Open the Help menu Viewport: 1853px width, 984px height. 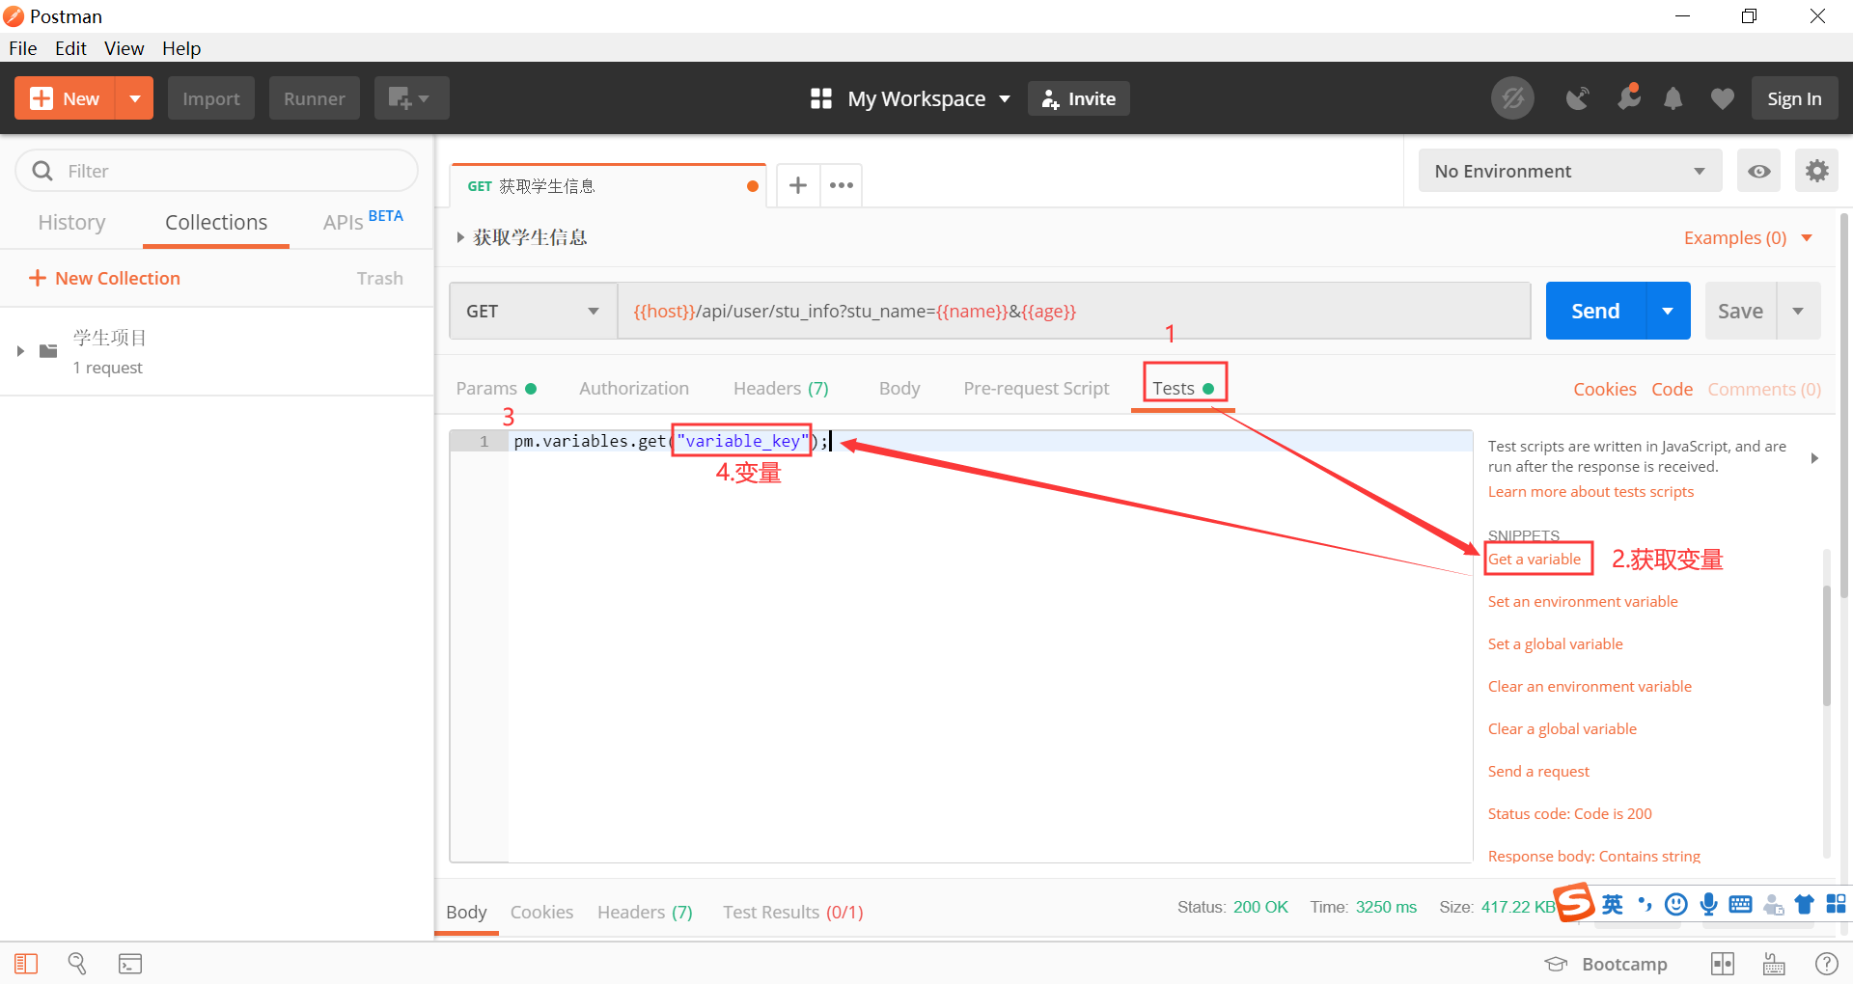(x=181, y=48)
